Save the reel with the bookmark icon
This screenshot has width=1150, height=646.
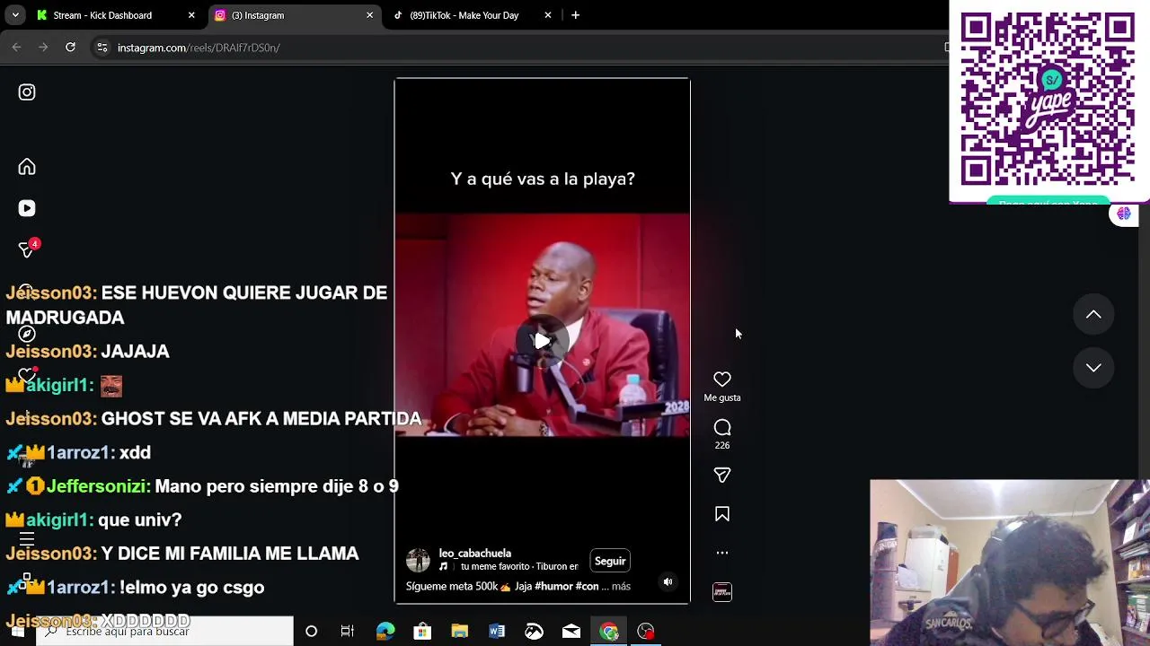point(722,514)
